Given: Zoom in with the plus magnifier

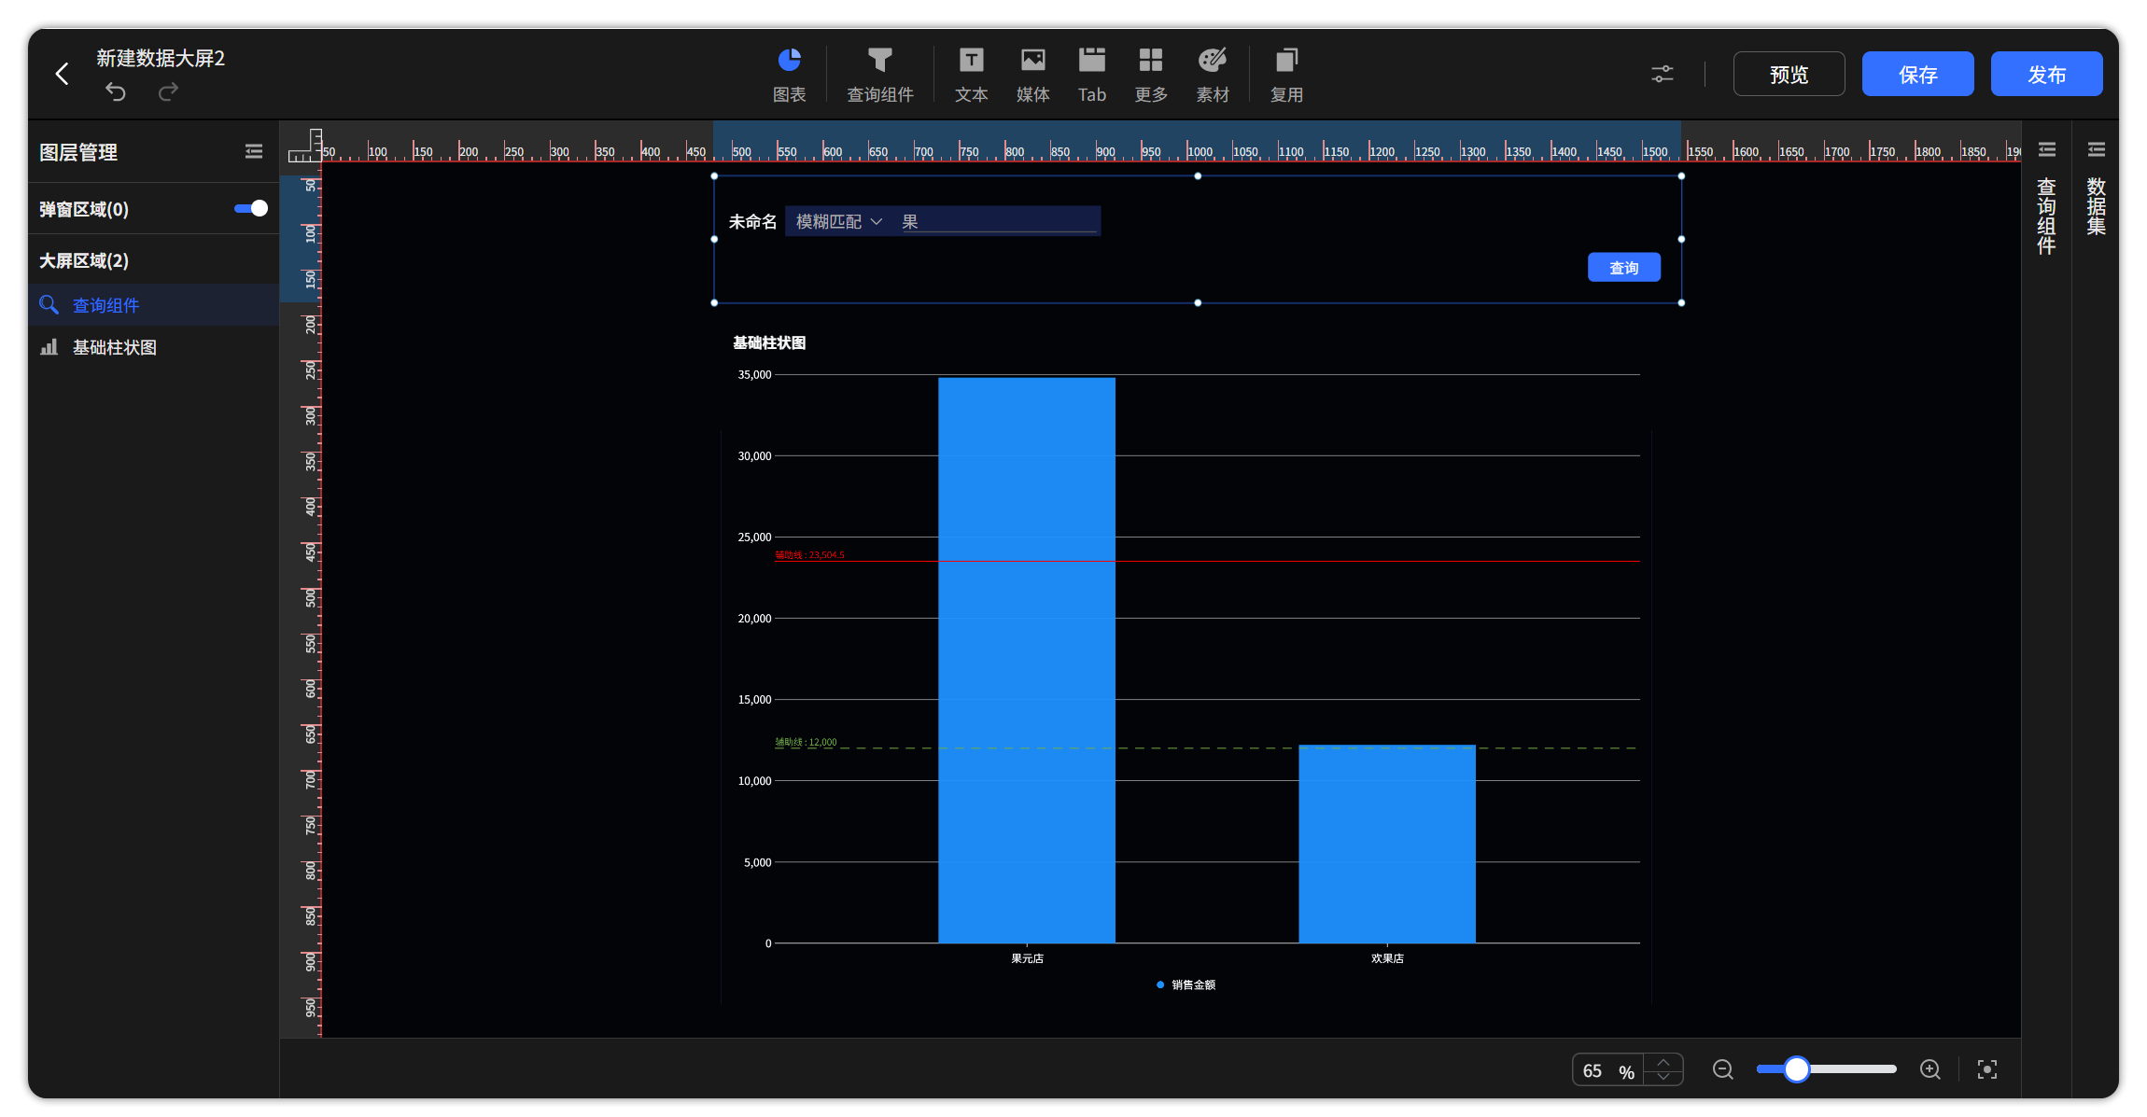Looking at the screenshot, I should click(1930, 1069).
